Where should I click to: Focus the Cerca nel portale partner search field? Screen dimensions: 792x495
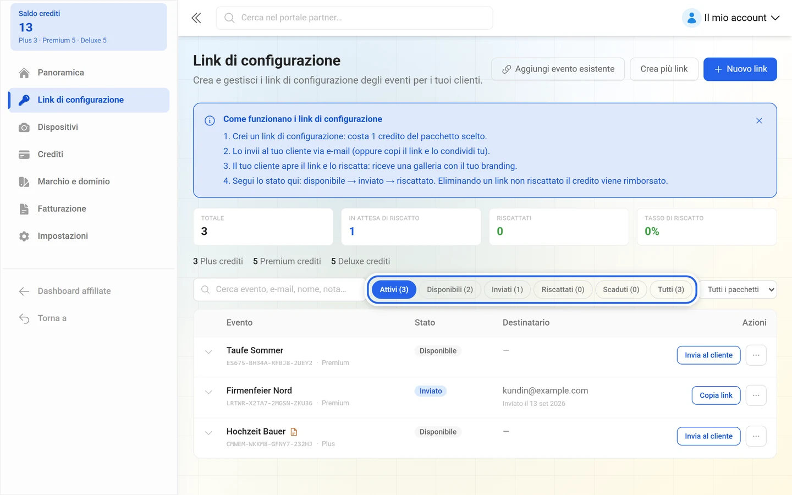[354, 18]
